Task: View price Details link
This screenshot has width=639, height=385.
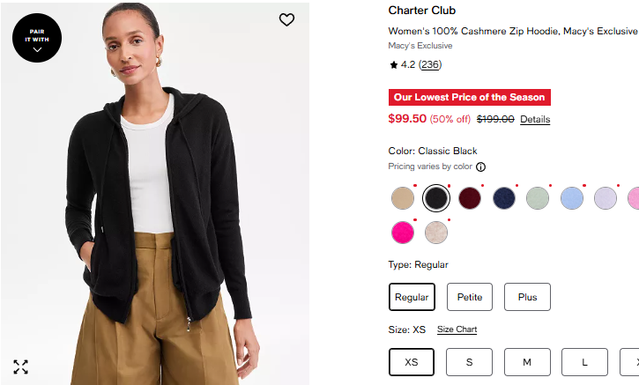Action: pos(535,119)
